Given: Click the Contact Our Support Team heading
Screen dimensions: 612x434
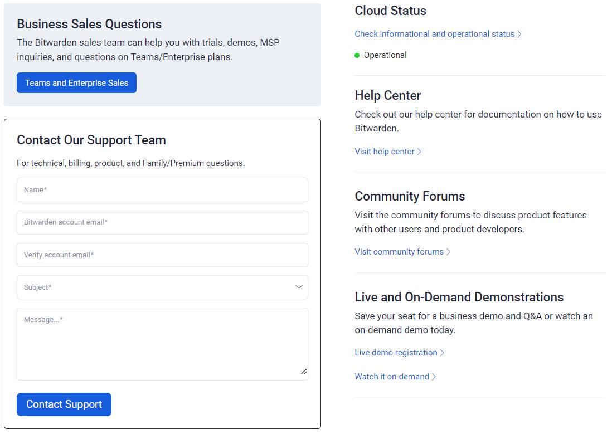Looking at the screenshot, I should (91, 140).
